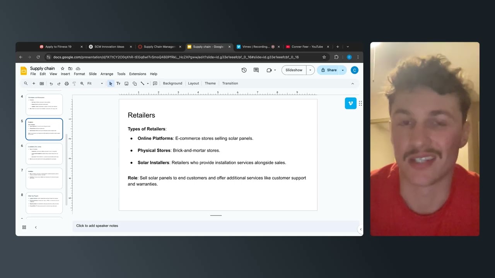Start the Slideshow
The width and height of the screenshot is (495, 278).
[x=294, y=70]
